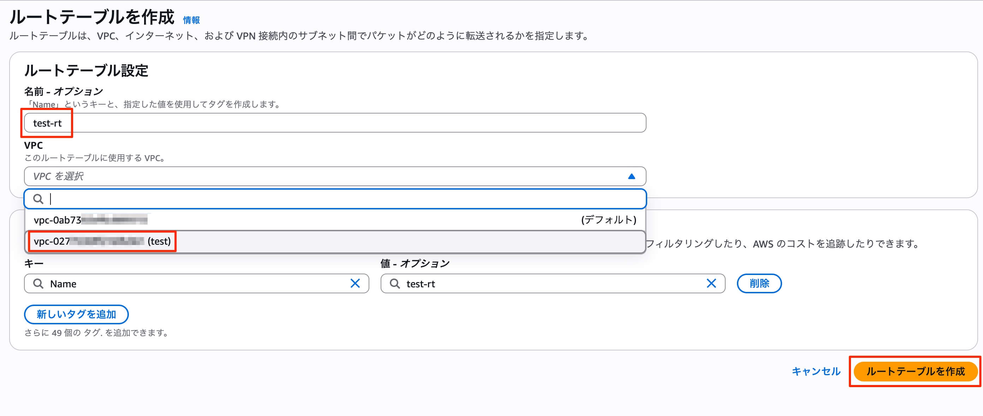Open the 情報 link next to the title

[x=191, y=20]
